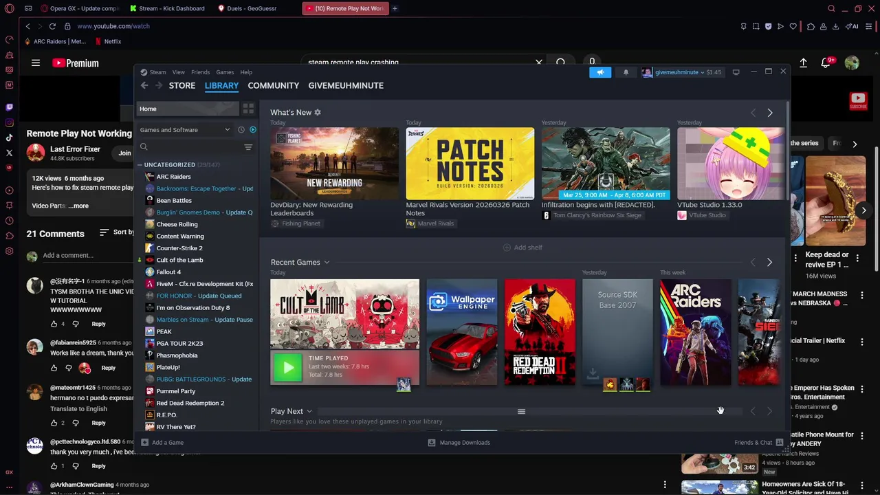Open TikTok from Opera sidebar

click(9, 137)
